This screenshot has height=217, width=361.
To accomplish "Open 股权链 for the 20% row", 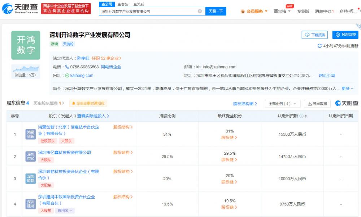I will coord(229,182).
